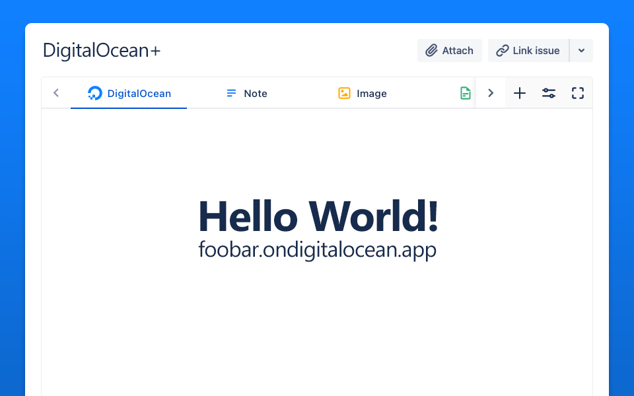Add a new tab with the plus icon
This screenshot has width=634, height=396.
[520, 93]
